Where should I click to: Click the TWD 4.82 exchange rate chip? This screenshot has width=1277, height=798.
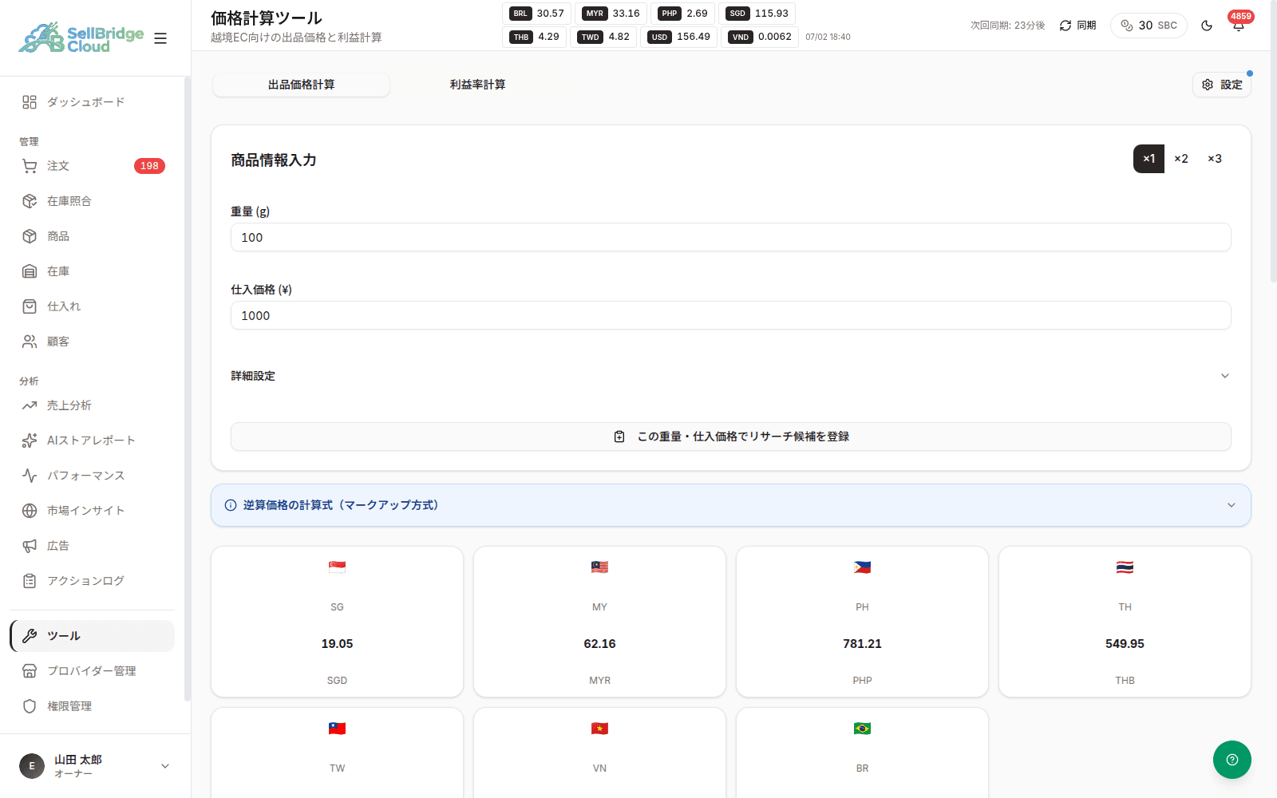[603, 37]
